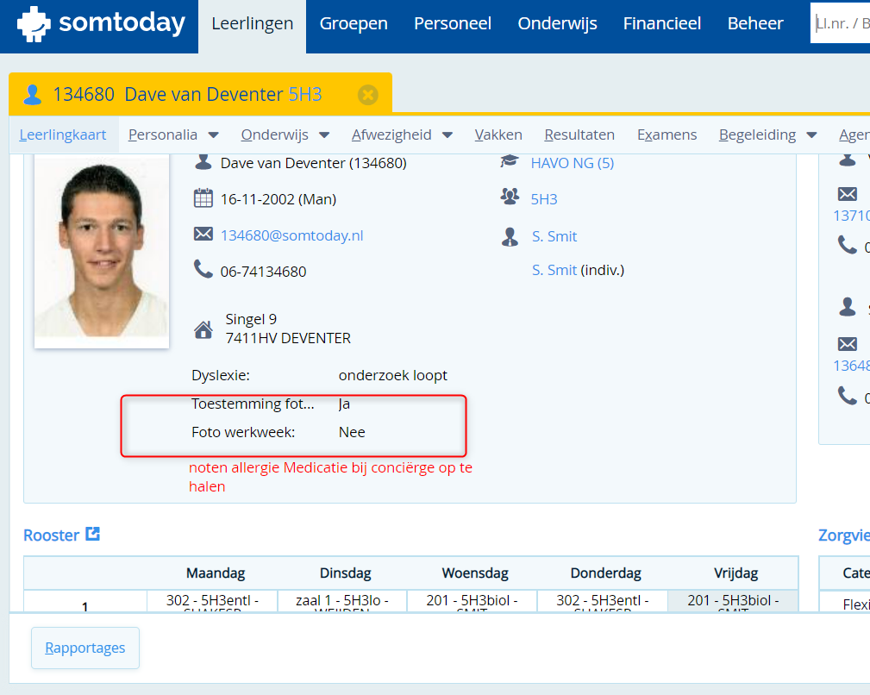Open the Resultaten tab
The width and height of the screenshot is (870, 695).
(x=579, y=135)
